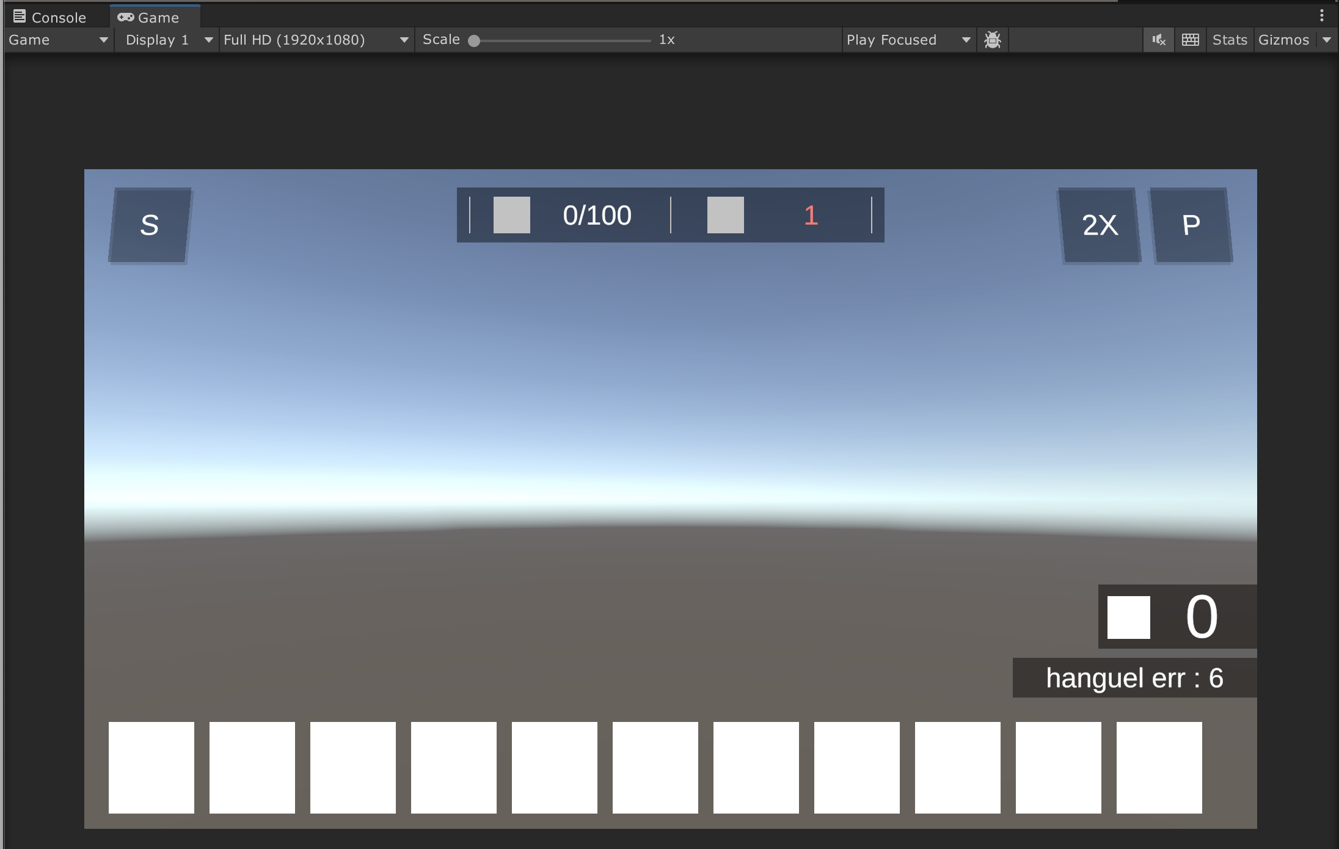Screen dimensions: 1339x849
Task: Select the Game tab
Action: tap(149, 17)
